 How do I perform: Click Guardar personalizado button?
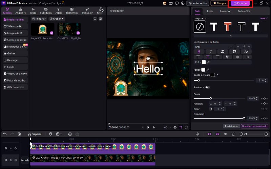254,126
